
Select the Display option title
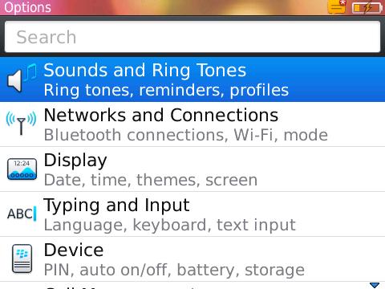click(x=75, y=161)
